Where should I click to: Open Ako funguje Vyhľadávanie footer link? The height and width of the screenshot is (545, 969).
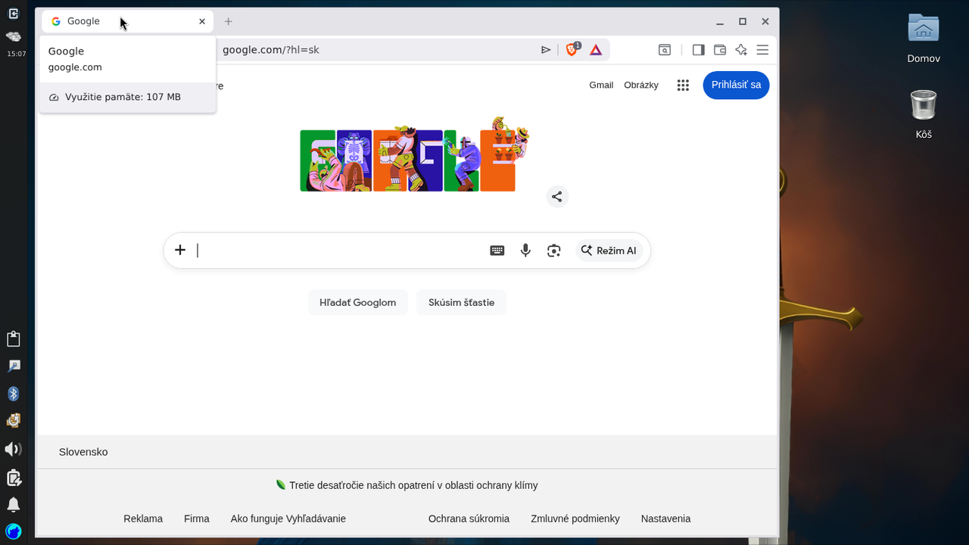pyautogui.click(x=288, y=519)
